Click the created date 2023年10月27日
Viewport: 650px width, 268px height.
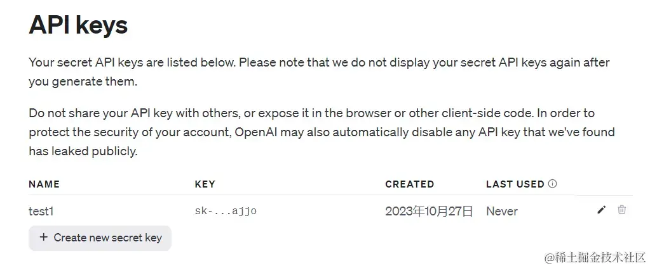[x=429, y=211]
